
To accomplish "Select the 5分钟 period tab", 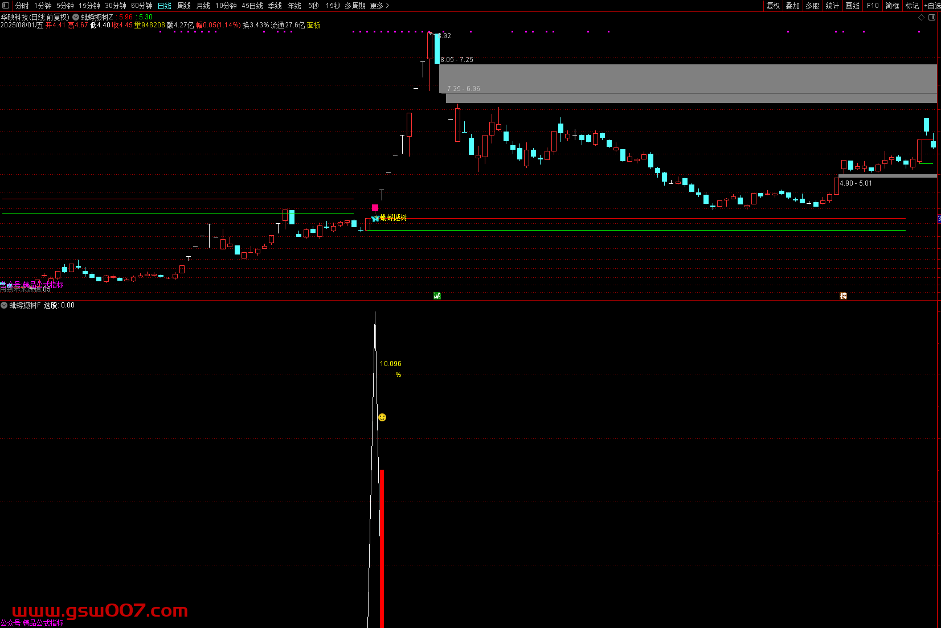I will pyautogui.click(x=65, y=6).
